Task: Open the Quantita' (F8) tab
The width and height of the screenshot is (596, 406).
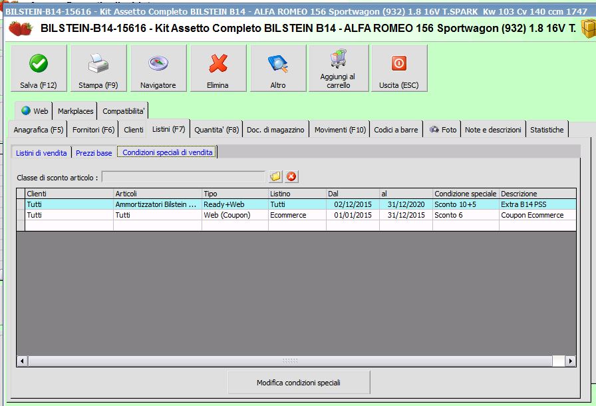Action: [217, 130]
